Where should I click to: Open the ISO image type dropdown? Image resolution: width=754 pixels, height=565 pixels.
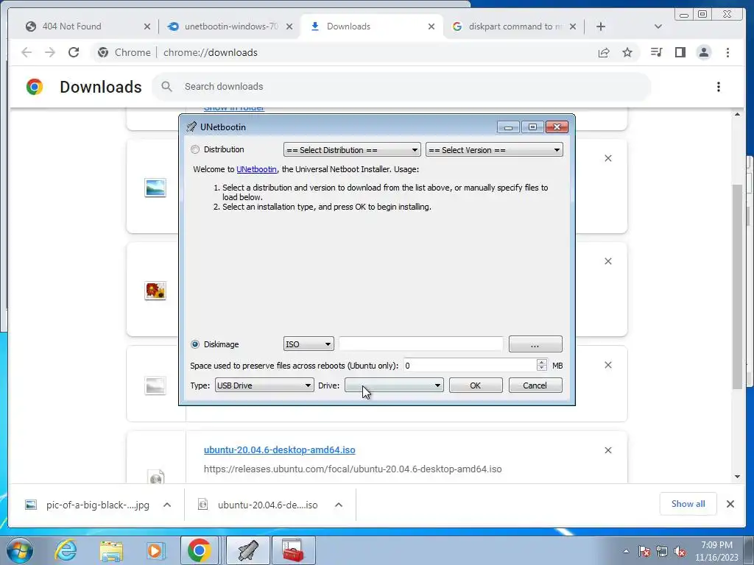click(309, 344)
